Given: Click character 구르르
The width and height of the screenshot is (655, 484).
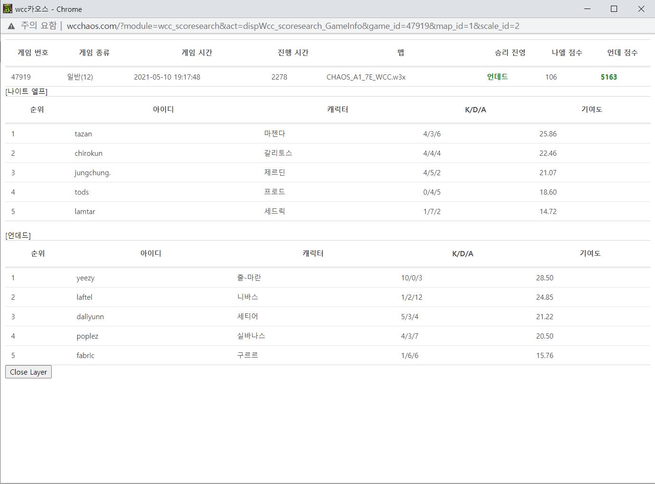Looking at the screenshot, I should coord(248,355).
